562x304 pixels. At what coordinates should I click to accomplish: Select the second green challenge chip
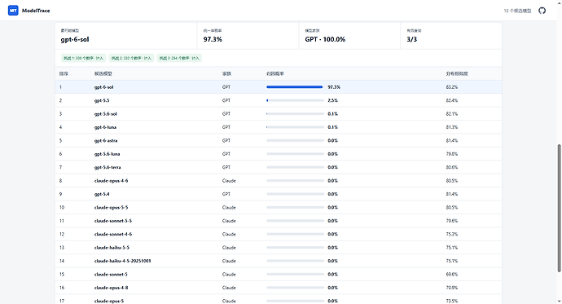pos(131,58)
